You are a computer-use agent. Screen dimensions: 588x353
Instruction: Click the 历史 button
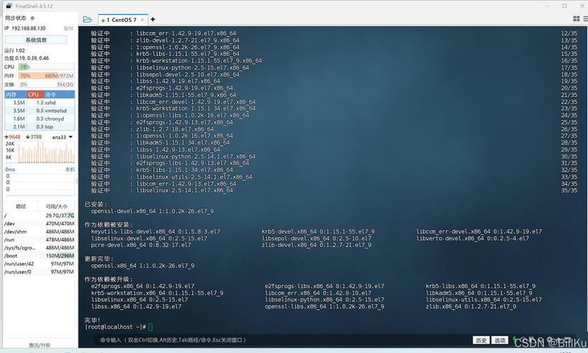coord(481,340)
